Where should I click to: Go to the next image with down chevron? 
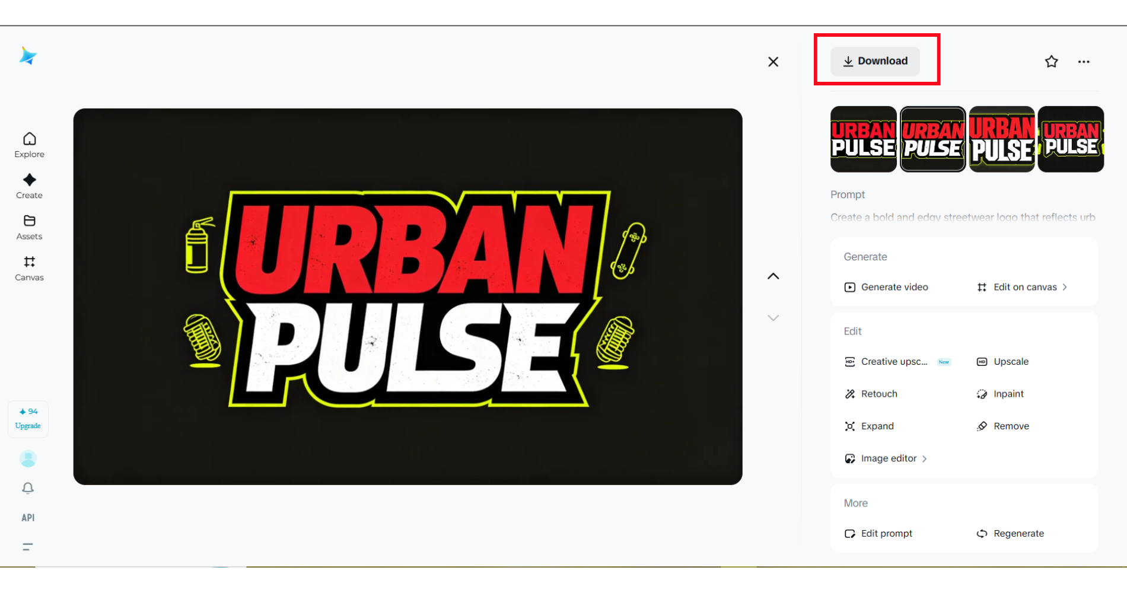773,318
